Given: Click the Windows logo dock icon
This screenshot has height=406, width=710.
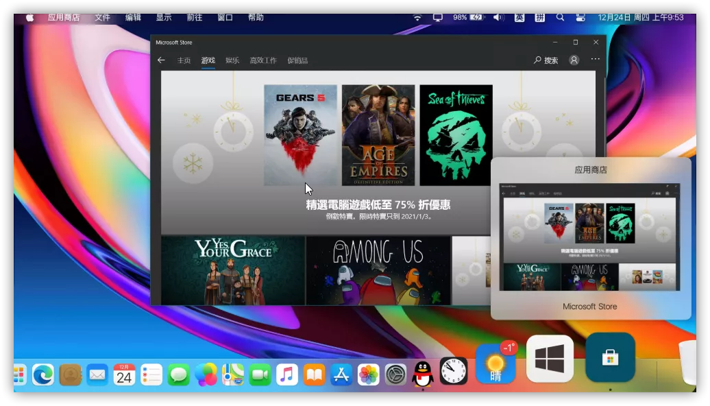Looking at the screenshot, I should pos(550,359).
